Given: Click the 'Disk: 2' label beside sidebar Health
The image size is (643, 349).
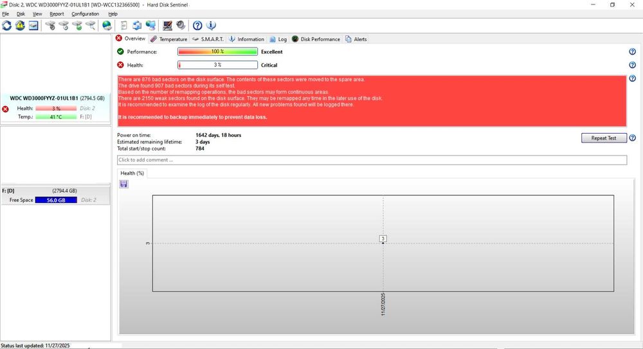Looking at the screenshot, I should 87,108.
